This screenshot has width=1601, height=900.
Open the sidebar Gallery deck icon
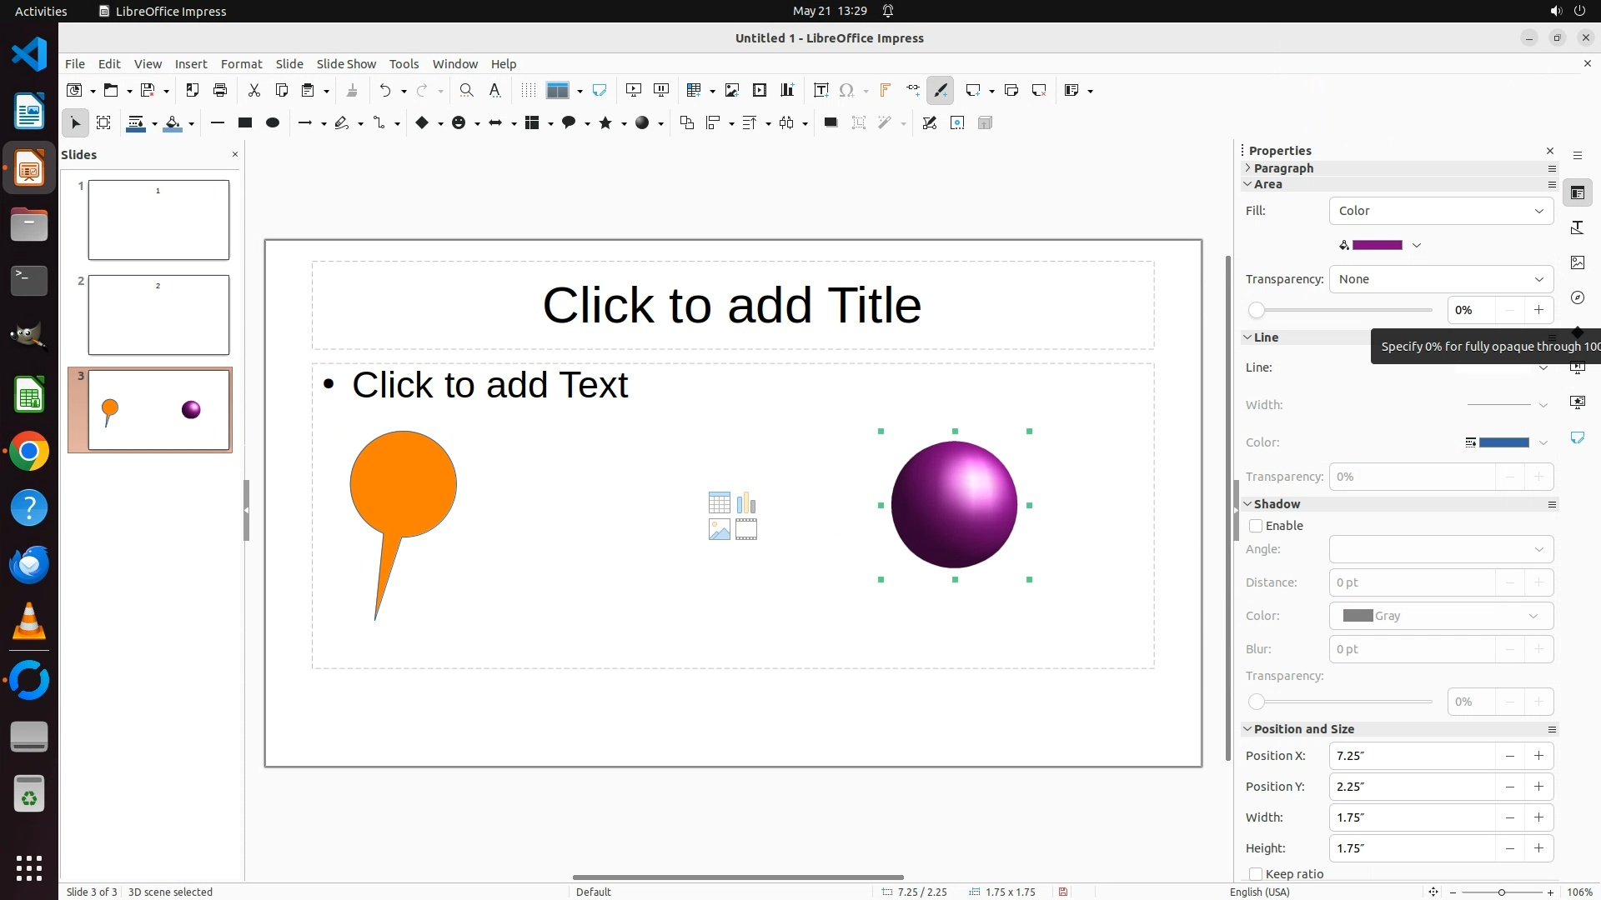point(1577,262)
